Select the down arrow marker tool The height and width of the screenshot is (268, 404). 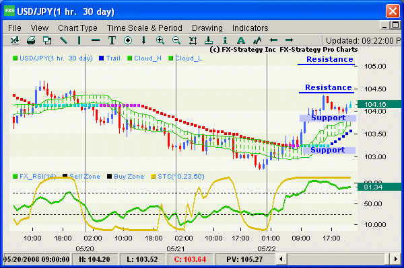point(144,40)
